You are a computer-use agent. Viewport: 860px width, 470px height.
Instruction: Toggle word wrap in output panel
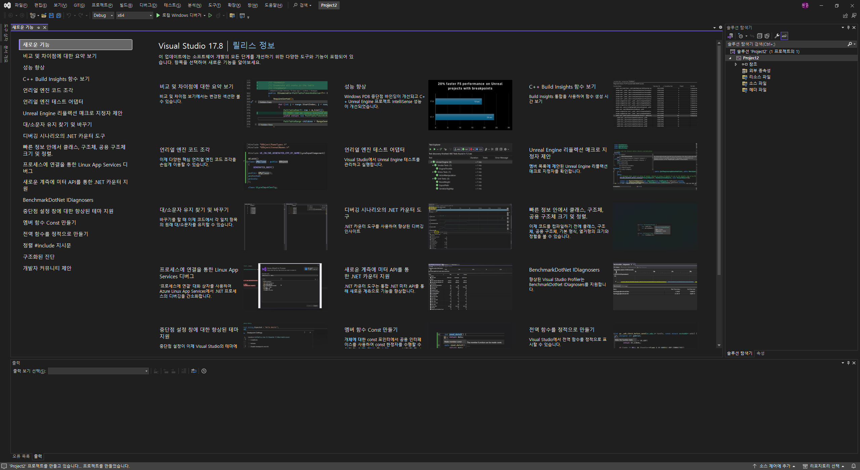point(194,371)
